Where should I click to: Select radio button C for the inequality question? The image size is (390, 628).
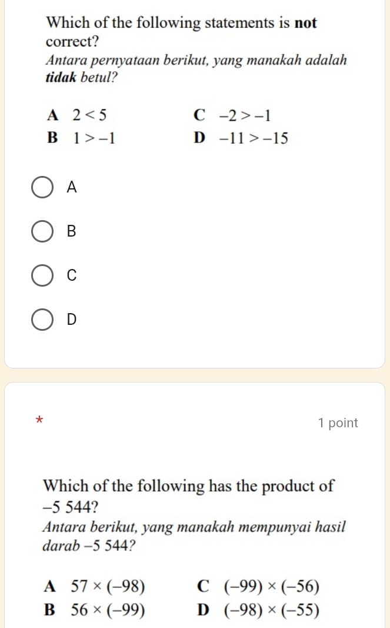[42, 275]
